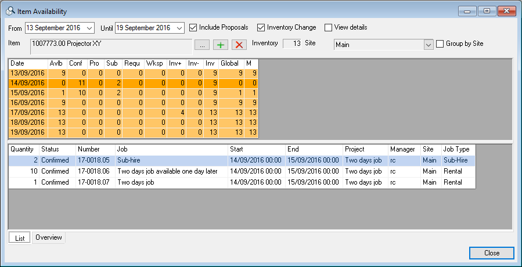
Task: Switch to the Overview tab
Action: [49, 237]
